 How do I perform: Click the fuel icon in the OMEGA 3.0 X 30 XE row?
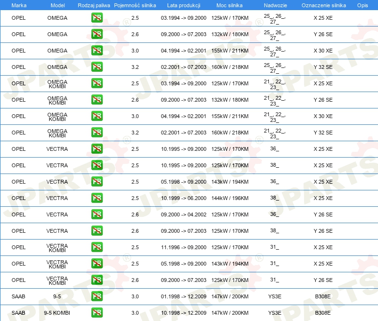coord(97,51)
